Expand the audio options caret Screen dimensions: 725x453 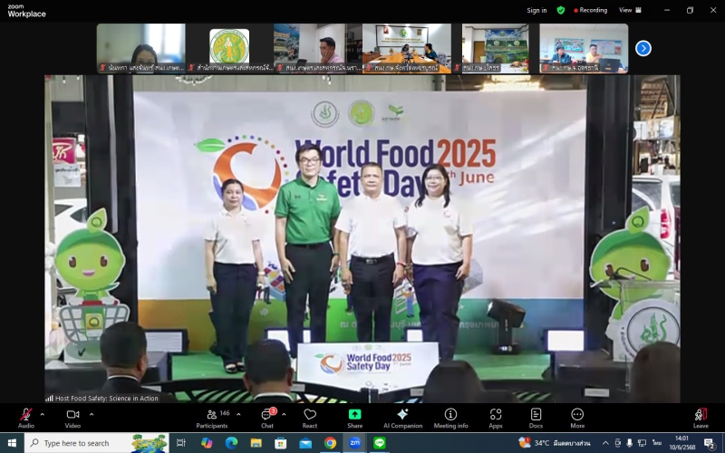tap(42, 414)
